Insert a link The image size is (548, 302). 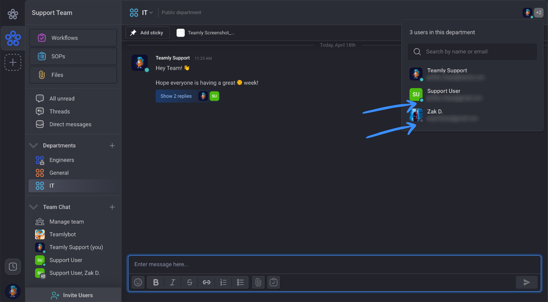coord(207,282)
